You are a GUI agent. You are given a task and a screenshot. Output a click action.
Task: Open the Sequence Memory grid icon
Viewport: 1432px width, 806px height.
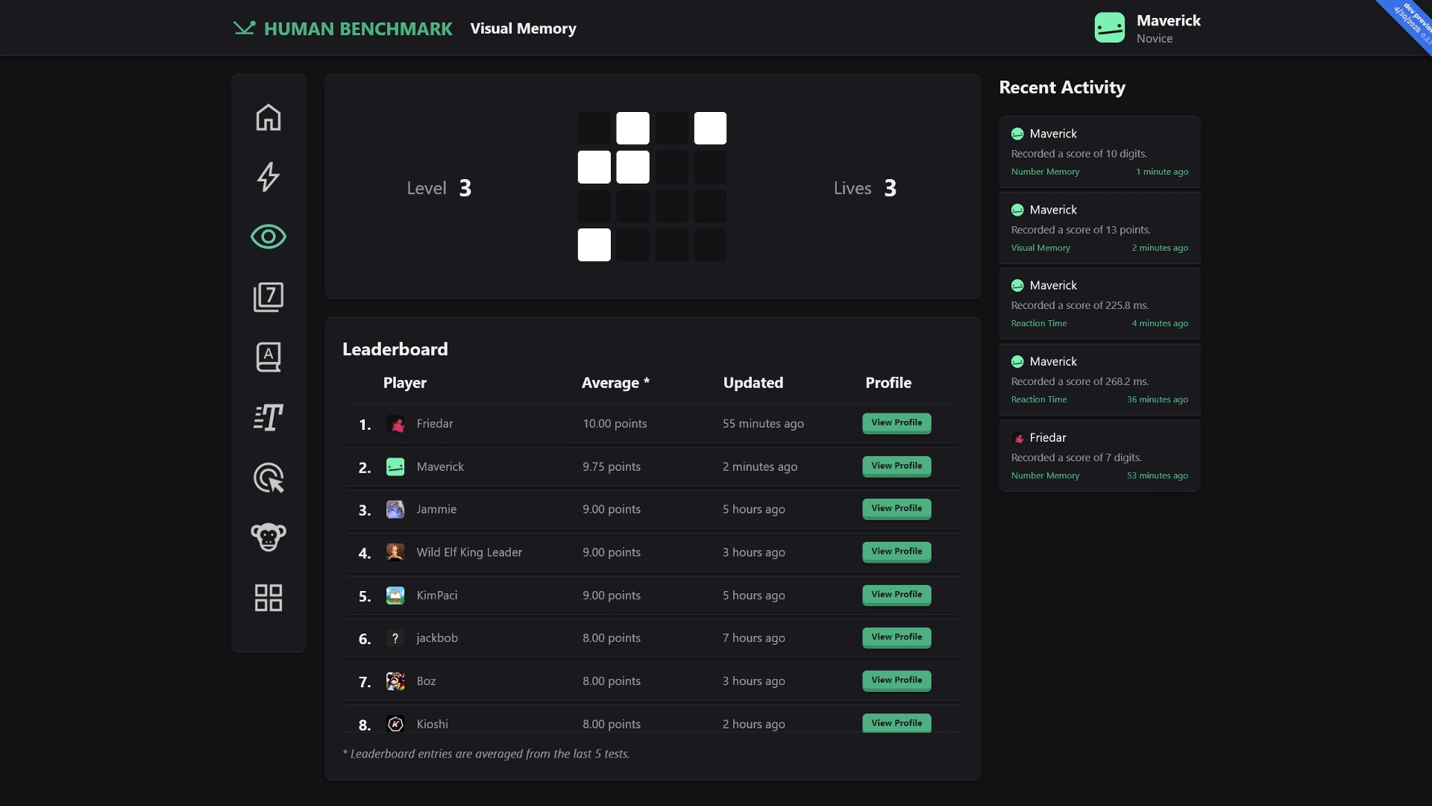pos(268,598)
